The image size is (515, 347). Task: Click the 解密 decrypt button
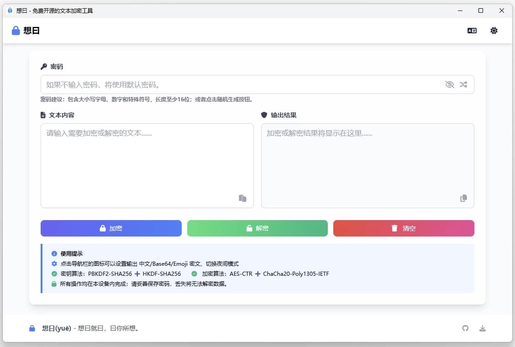tap(257, 228)
